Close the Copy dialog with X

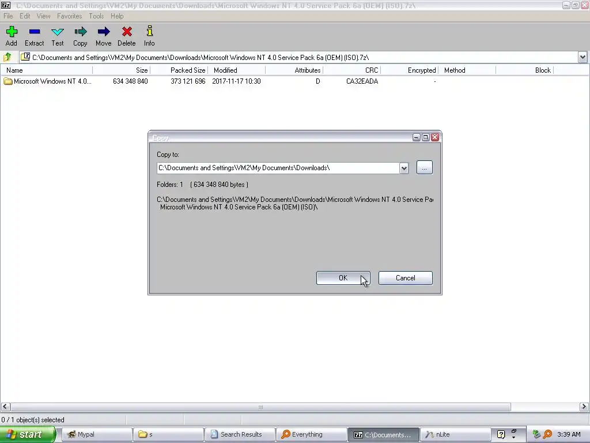(435, 137)
